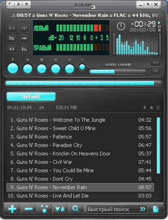Screen dimensions: 168x220
Task: Open the playlist menu lines icon
Action: click(x=158, y=108)
